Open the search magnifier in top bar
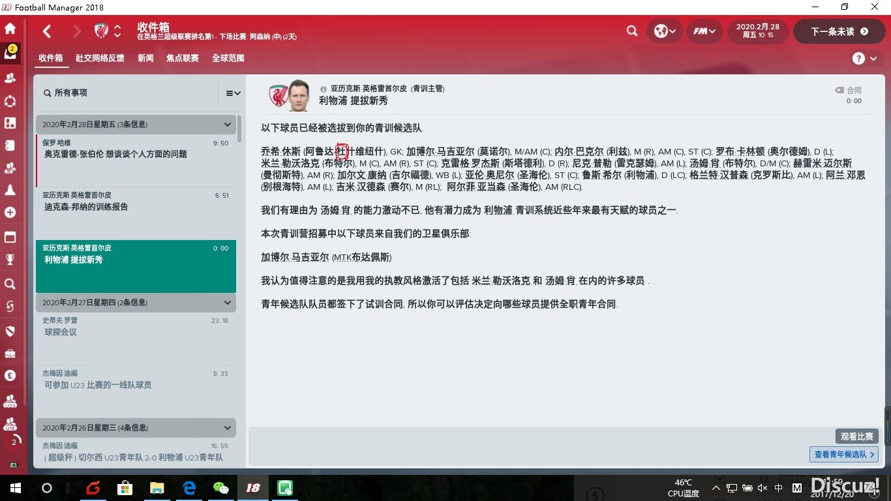891x501 pixels. click(x=632, y=31)
